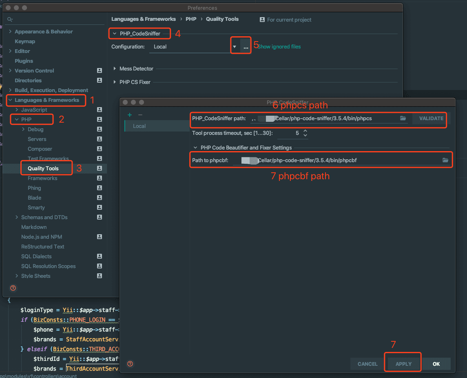Expand the Debug tree node
Image resolution: width=467 pixels, height=378 pixels.
[23, 129]
